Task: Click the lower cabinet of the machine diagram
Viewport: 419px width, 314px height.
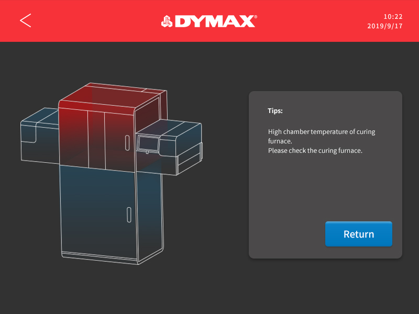Action: 112,215
